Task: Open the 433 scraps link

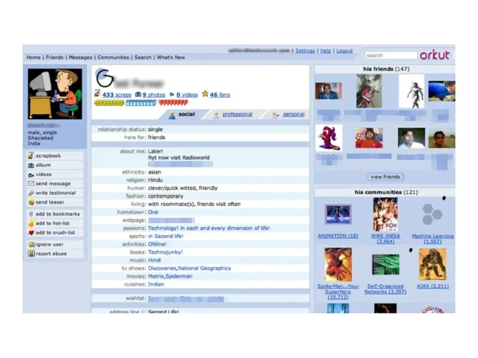Action: click(117, 95)
